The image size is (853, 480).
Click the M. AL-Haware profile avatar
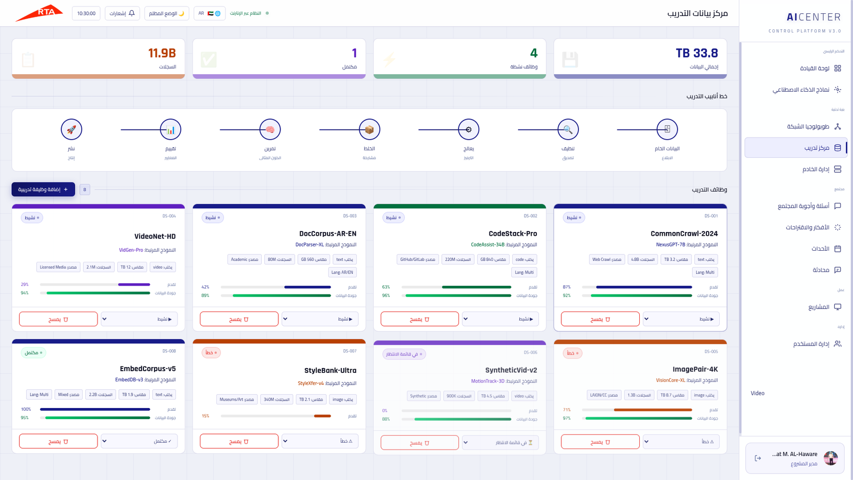pyautogui.click(x=831, y=458)
